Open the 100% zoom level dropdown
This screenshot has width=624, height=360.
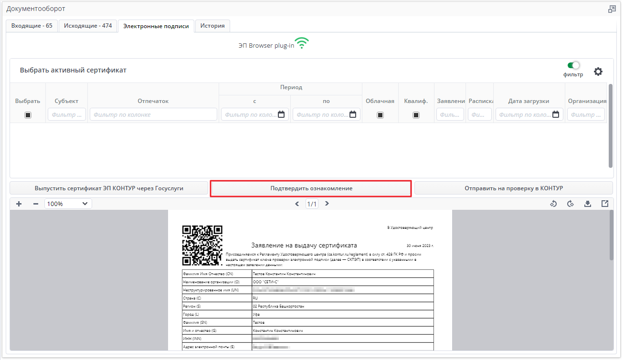tap(68, 204)
